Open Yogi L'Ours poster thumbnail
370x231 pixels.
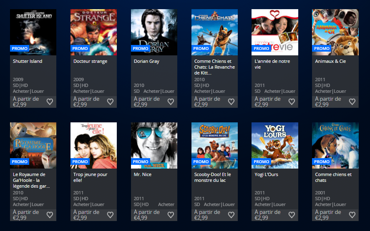click(275, 145)
